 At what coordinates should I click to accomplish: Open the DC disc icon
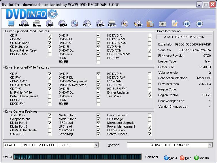point(138,24)
